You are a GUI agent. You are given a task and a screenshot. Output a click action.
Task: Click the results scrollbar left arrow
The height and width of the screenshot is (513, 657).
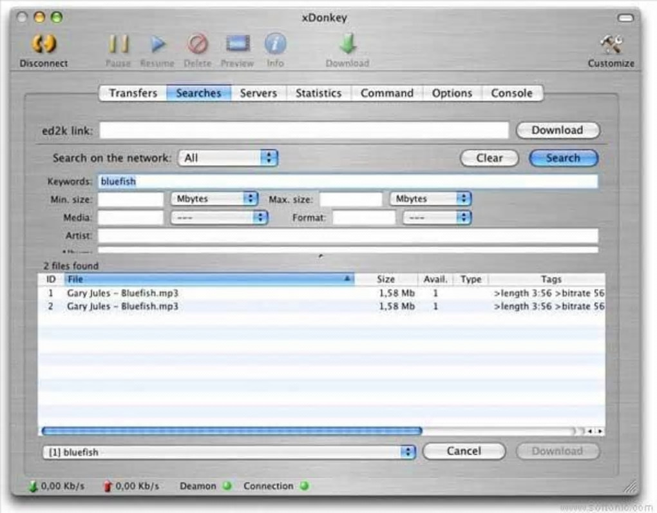(x=590, y=431)
